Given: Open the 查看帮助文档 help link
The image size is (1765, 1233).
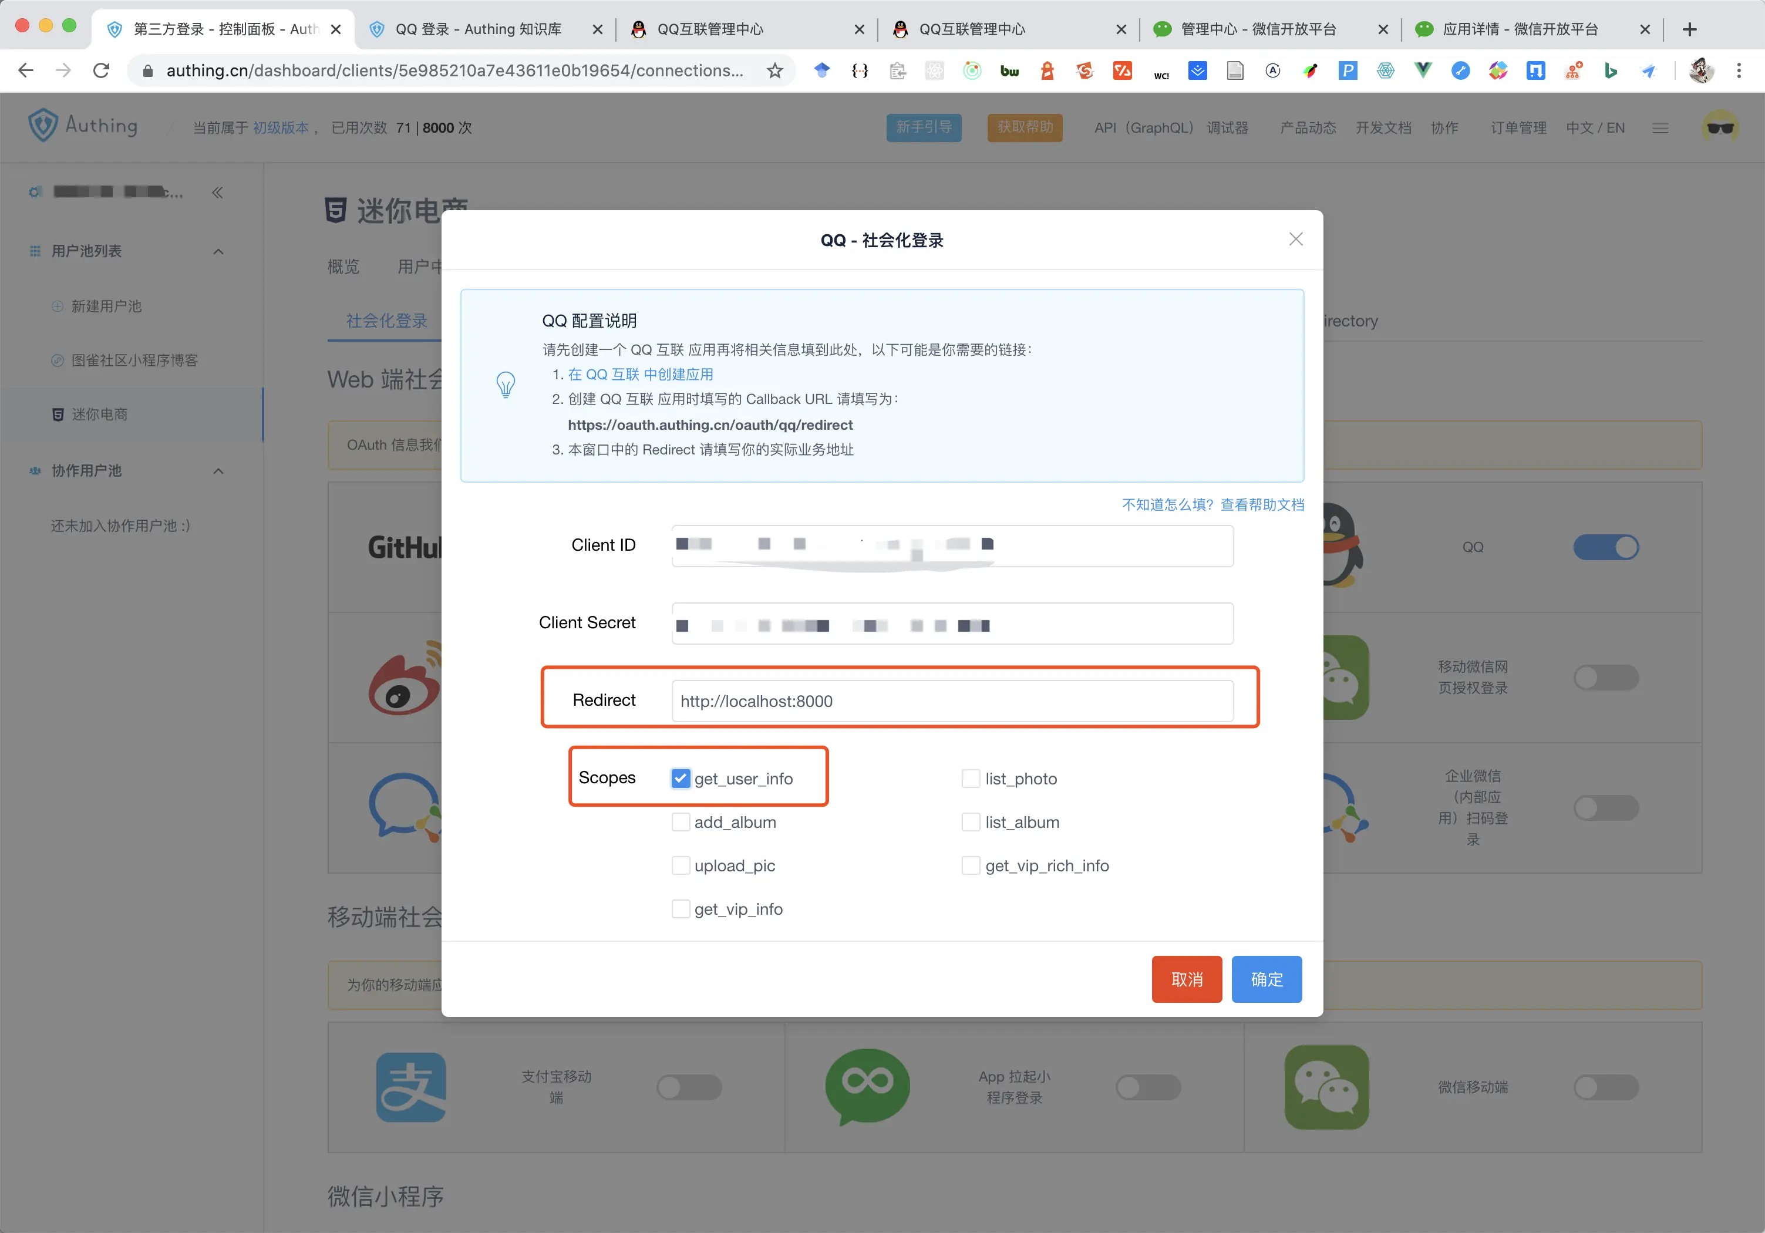Looking at the screenshot, I should (1261, 504).
